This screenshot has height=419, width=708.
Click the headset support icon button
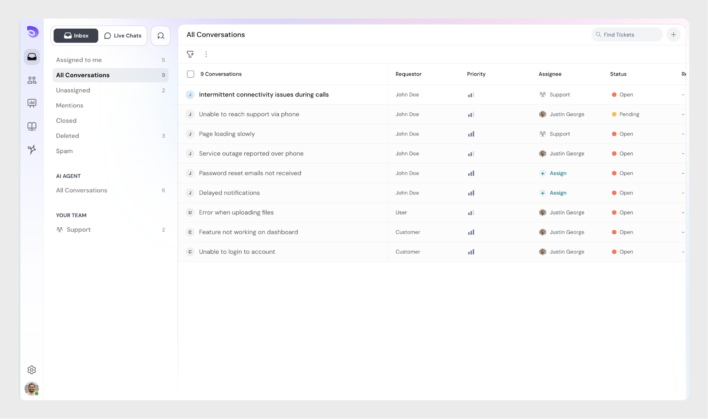click(160, 36)
